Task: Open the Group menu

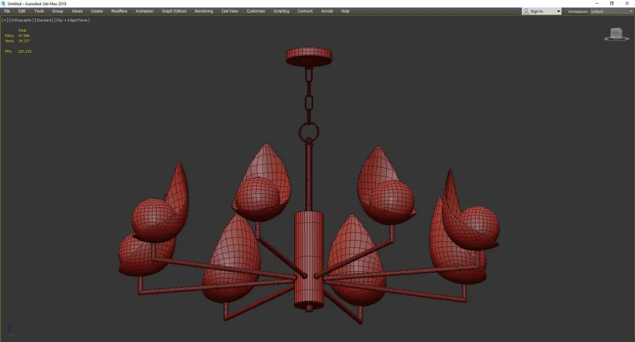Action: point(57,11)
